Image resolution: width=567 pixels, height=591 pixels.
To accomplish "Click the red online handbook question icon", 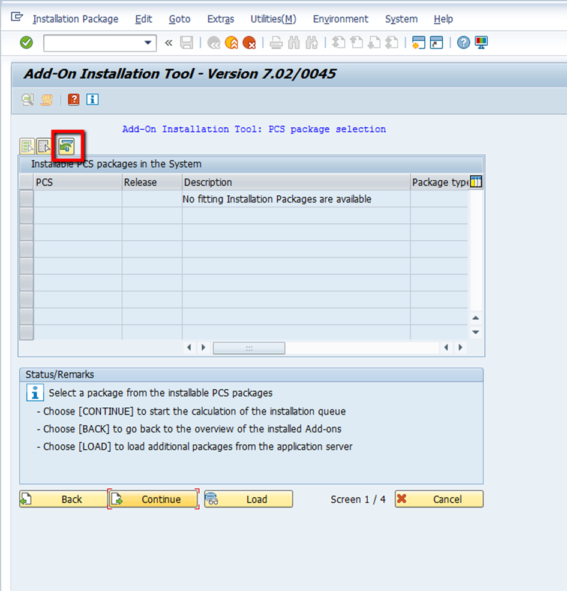I will pyautogui.click(x=74, y=100).
